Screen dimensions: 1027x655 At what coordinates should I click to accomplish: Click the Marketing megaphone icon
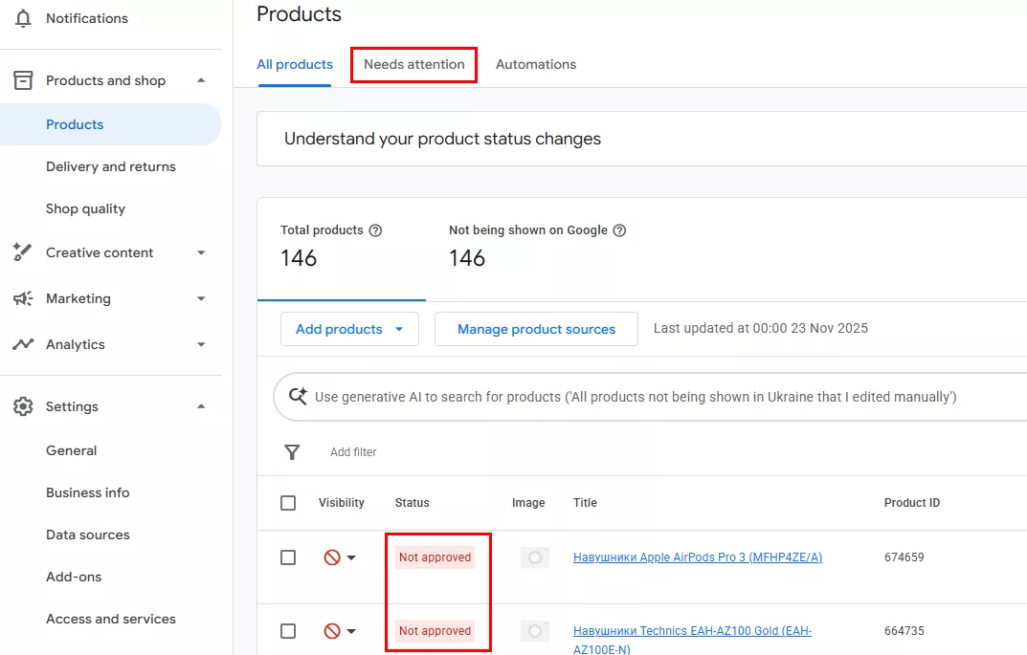point(23,298)
